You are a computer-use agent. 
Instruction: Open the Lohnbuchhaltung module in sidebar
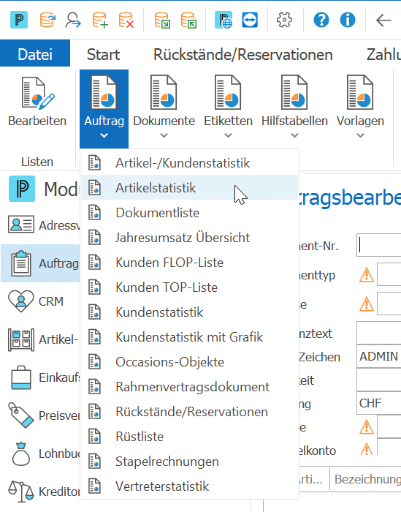[x=40, y=453]
